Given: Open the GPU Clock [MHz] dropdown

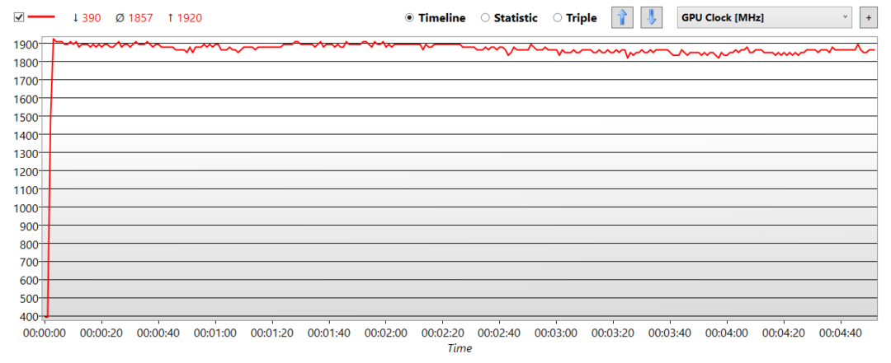Looking at the screenshot, I should click(x=764, y=17).
